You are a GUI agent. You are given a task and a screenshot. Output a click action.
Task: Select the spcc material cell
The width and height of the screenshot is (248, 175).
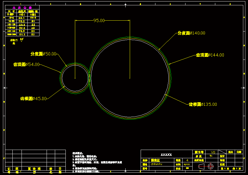coord(187,164)
